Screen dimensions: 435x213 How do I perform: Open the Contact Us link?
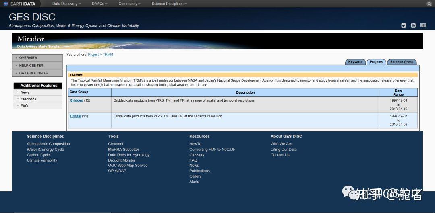pos(280,155)
